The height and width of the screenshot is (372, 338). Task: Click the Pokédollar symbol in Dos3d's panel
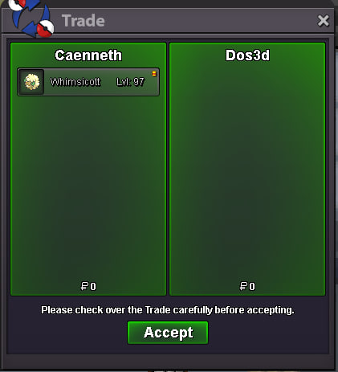243,286
